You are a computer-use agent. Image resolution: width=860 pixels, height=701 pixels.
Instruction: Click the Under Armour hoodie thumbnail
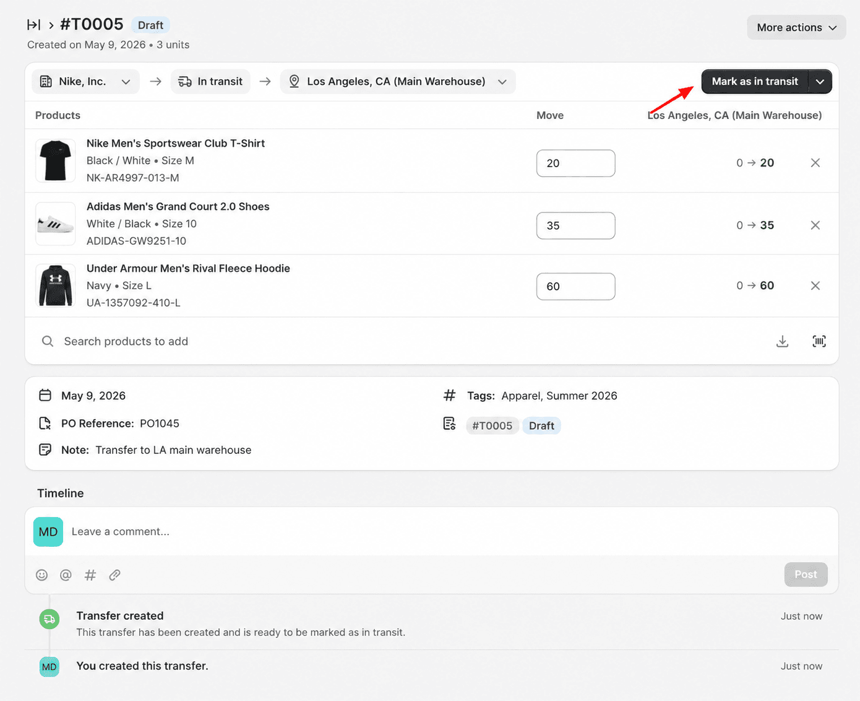(56, 285)
